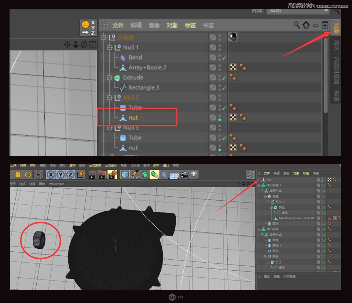This screenshot has width=352, height=303.
Task: Select the Bend deformer icon in the toolbar
Action: (x=164, y=175)
